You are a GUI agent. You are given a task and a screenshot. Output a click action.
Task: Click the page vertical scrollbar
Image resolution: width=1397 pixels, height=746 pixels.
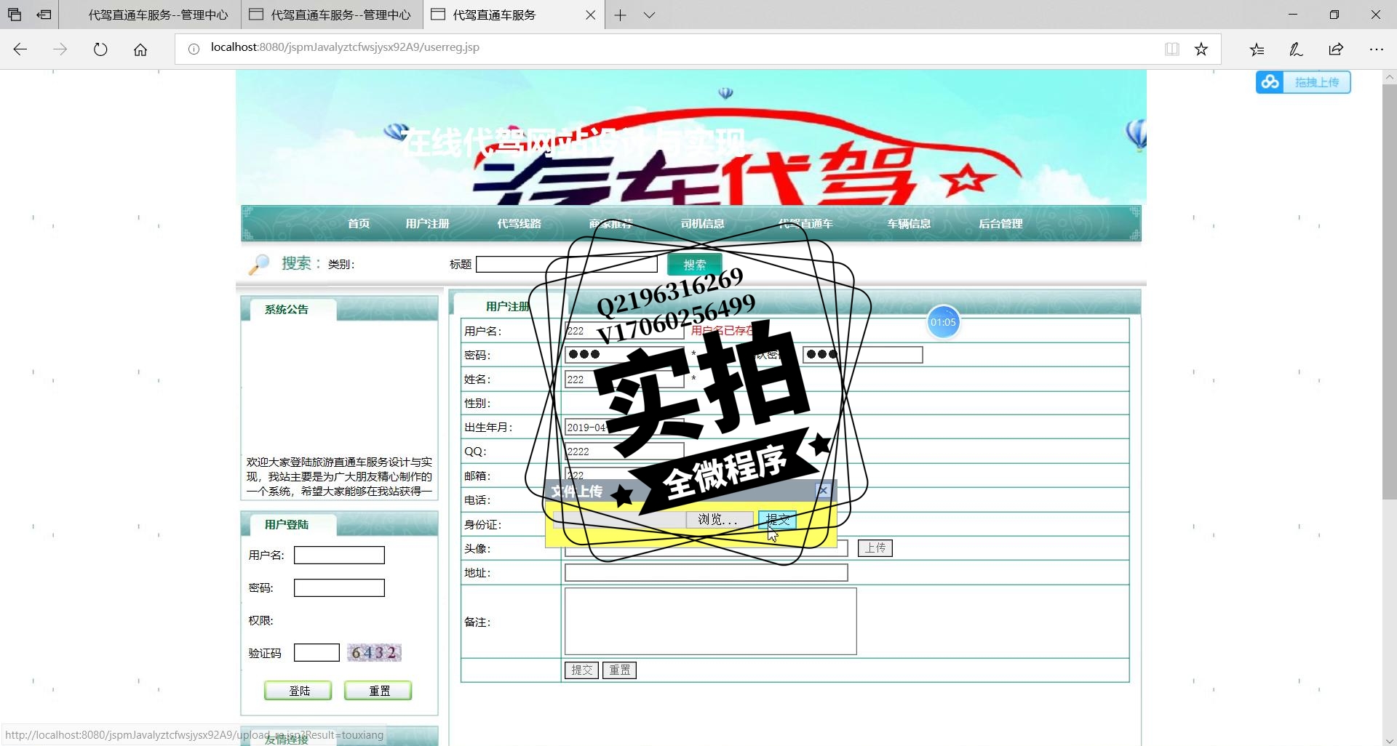point(1389,292)
